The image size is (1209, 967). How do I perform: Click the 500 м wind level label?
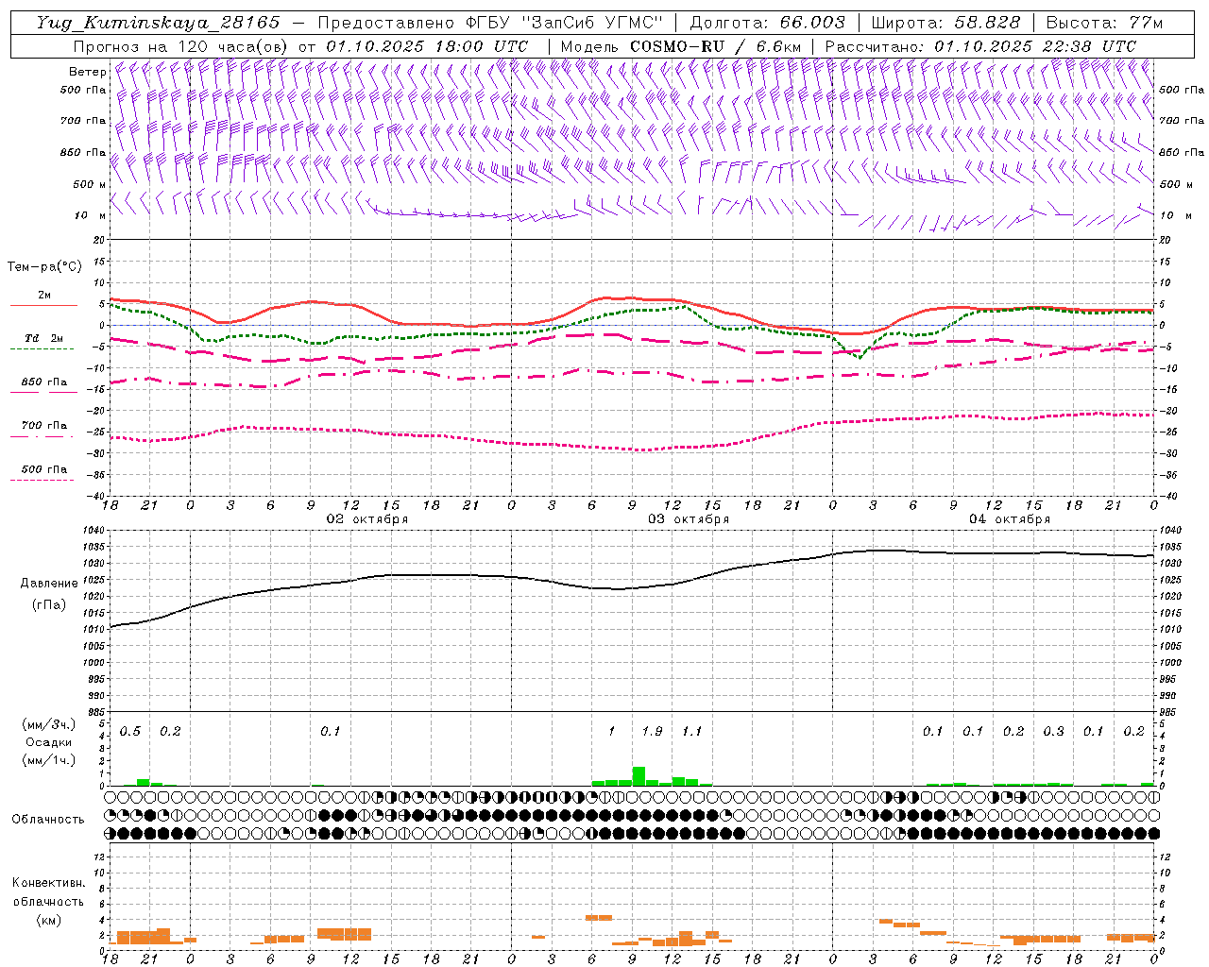[91, 184]
